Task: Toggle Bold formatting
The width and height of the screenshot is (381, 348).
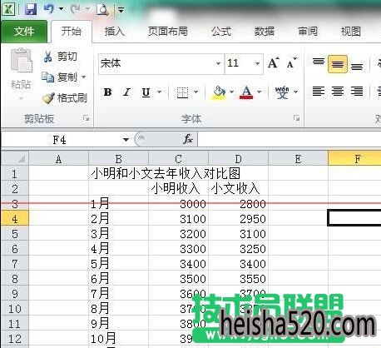Action: coord(107,92)
